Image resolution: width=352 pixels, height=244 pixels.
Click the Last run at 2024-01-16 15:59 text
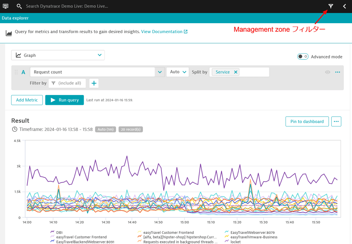tap(109, 100)
